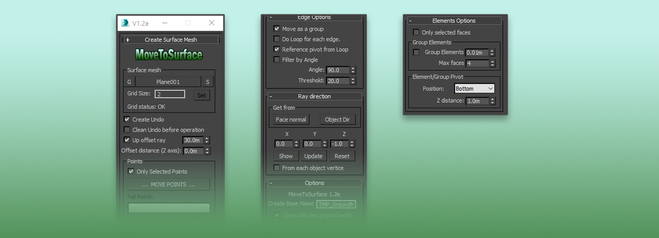Collapse the Ray direction rollout
The width and height of the screenshot is (659, 238).
pyautogui.click(x=314, y=96)
